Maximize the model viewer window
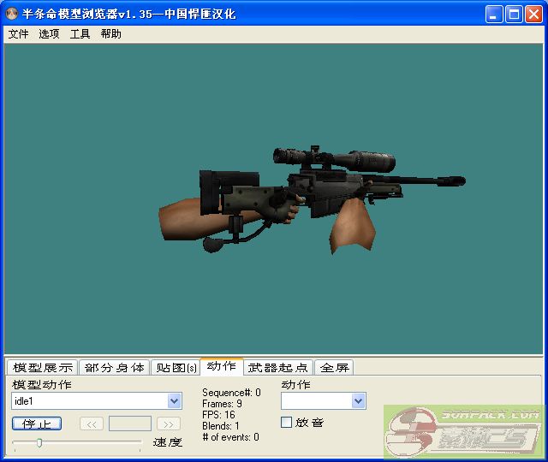Screen dimensions: 548x462 (x=514, y=15)
